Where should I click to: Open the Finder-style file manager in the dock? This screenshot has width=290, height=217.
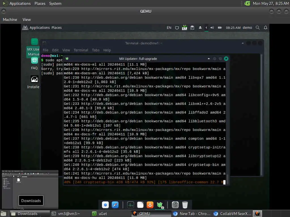tap(105, 205)
